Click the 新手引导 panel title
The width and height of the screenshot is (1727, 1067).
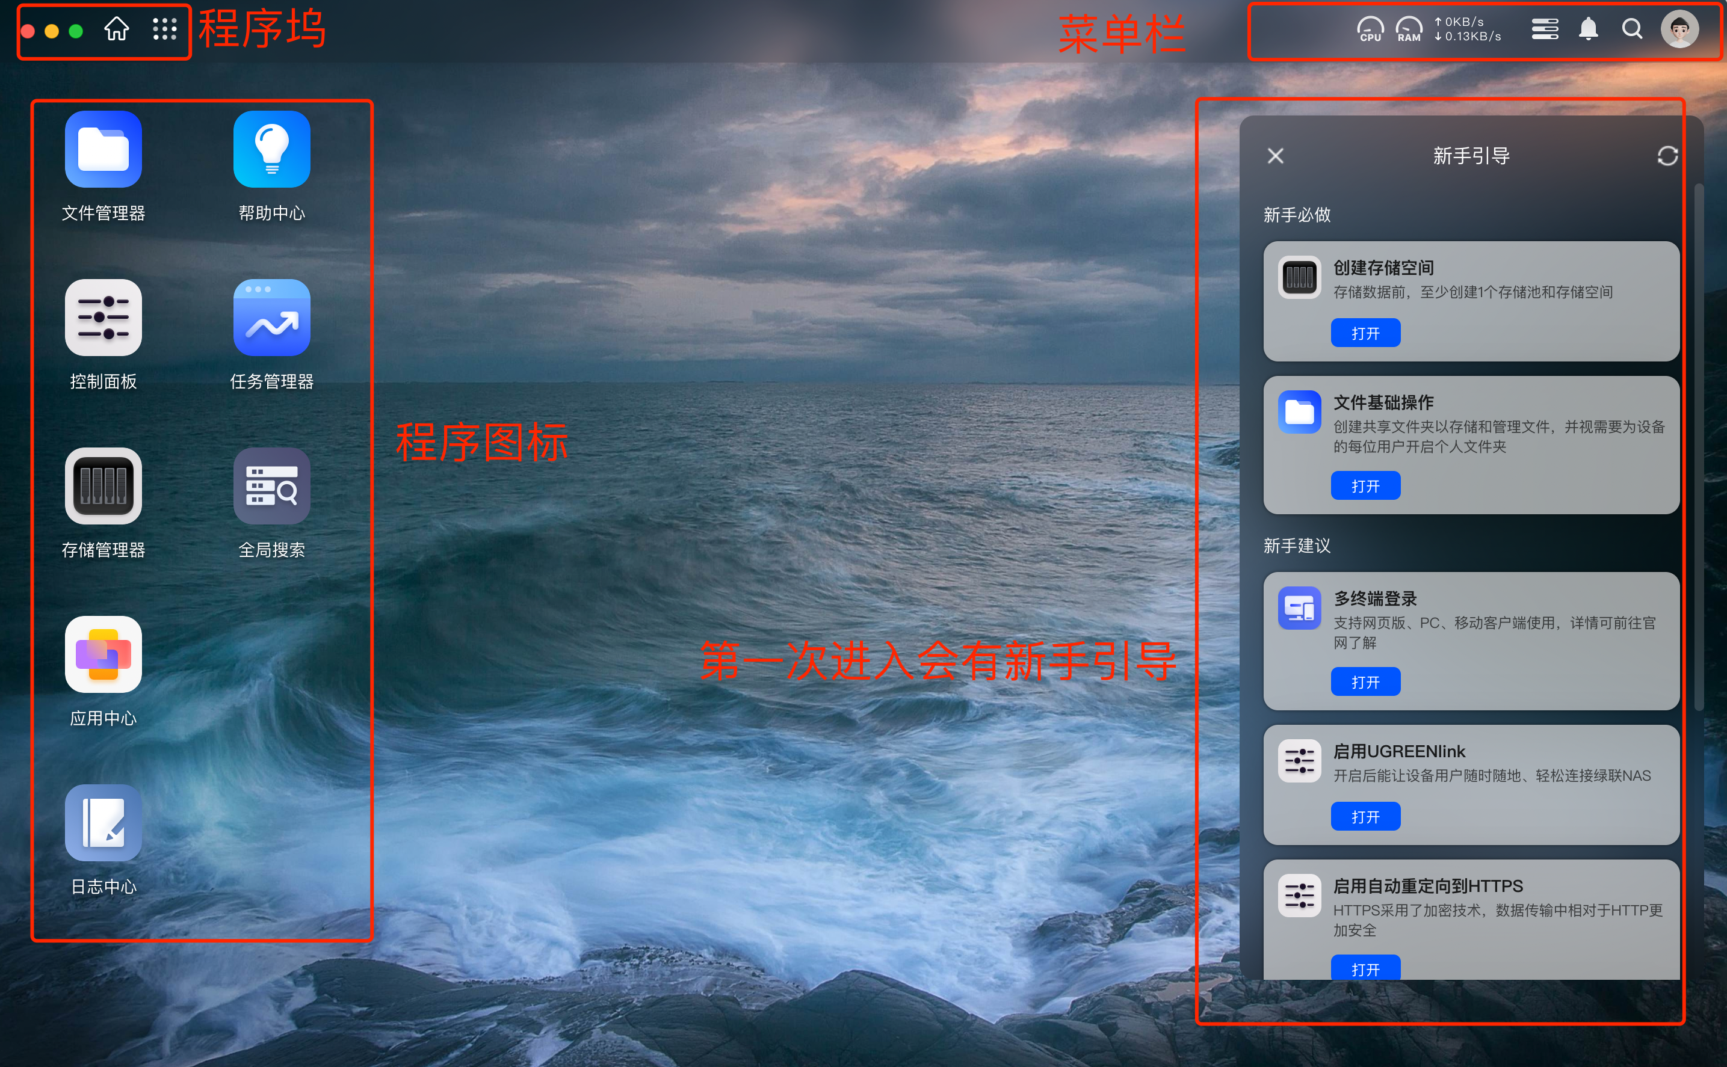(1471, 156)
